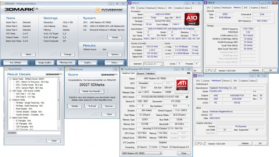Image resolution: width=279 pixels, height=157 pixels.
Task: Open Image Quality settings in 3DMark05
Action: [x=45, y=63]
